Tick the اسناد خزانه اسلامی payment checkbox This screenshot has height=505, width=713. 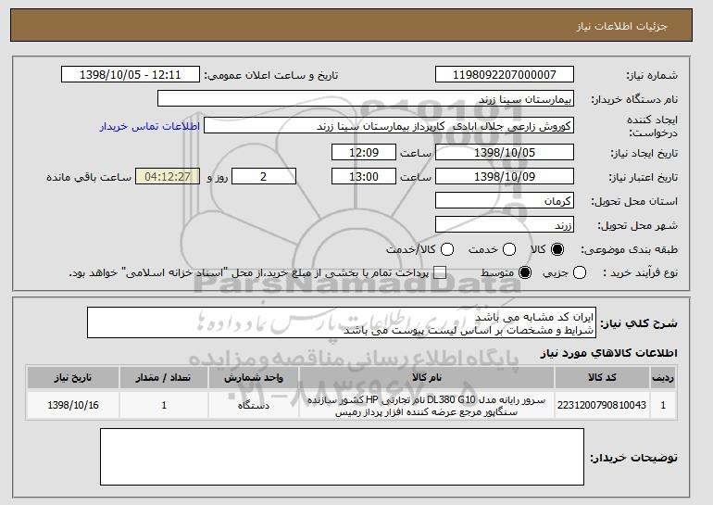pos(440,273)
